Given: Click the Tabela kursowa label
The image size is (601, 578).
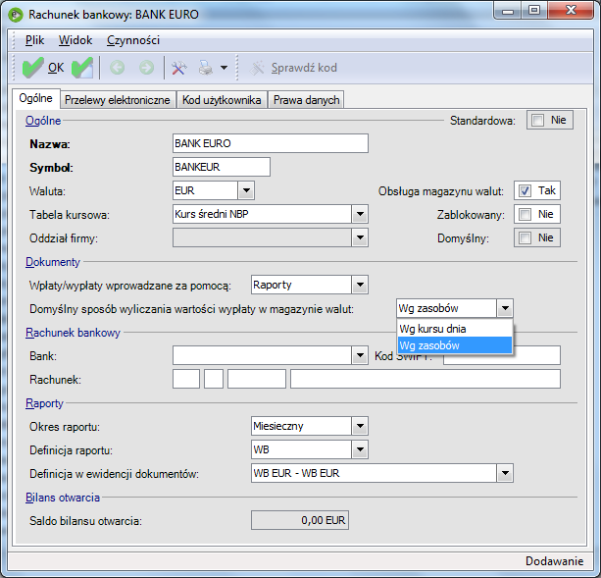Looking at the screenshot, I should (x=70, y=215).
